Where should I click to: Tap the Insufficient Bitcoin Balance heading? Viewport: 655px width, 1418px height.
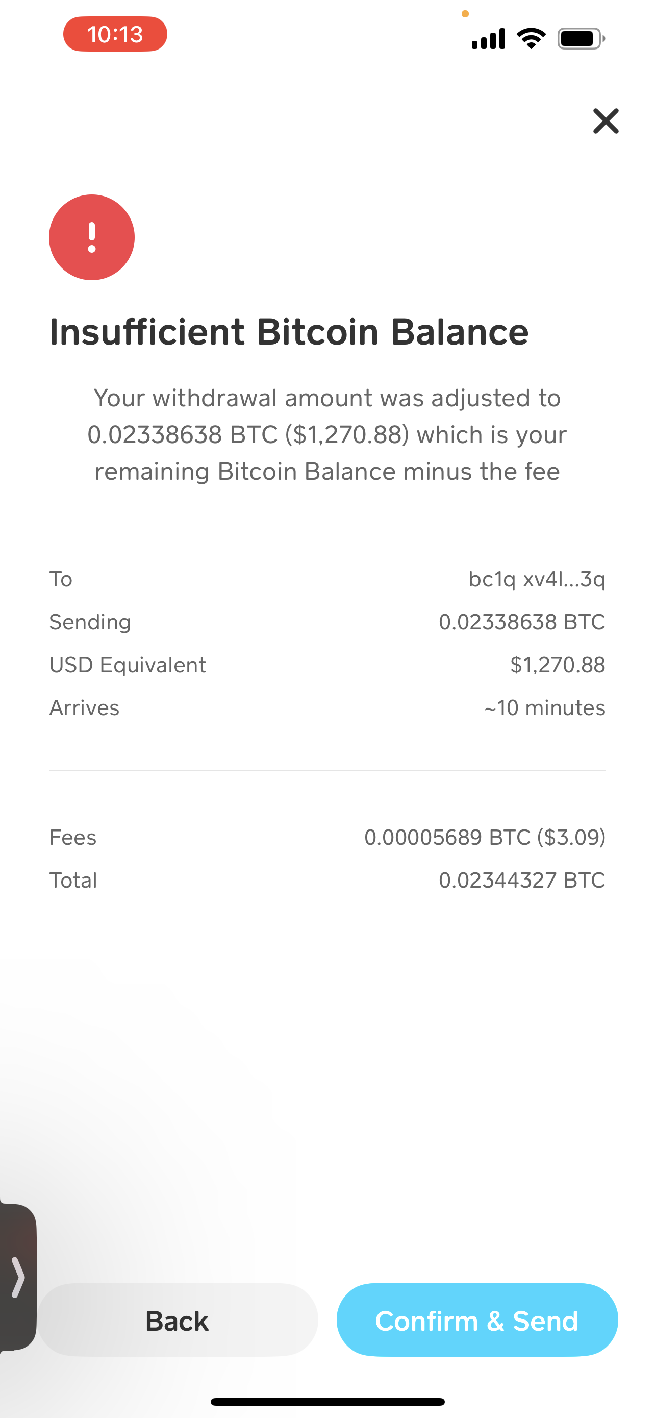[289, 332]
